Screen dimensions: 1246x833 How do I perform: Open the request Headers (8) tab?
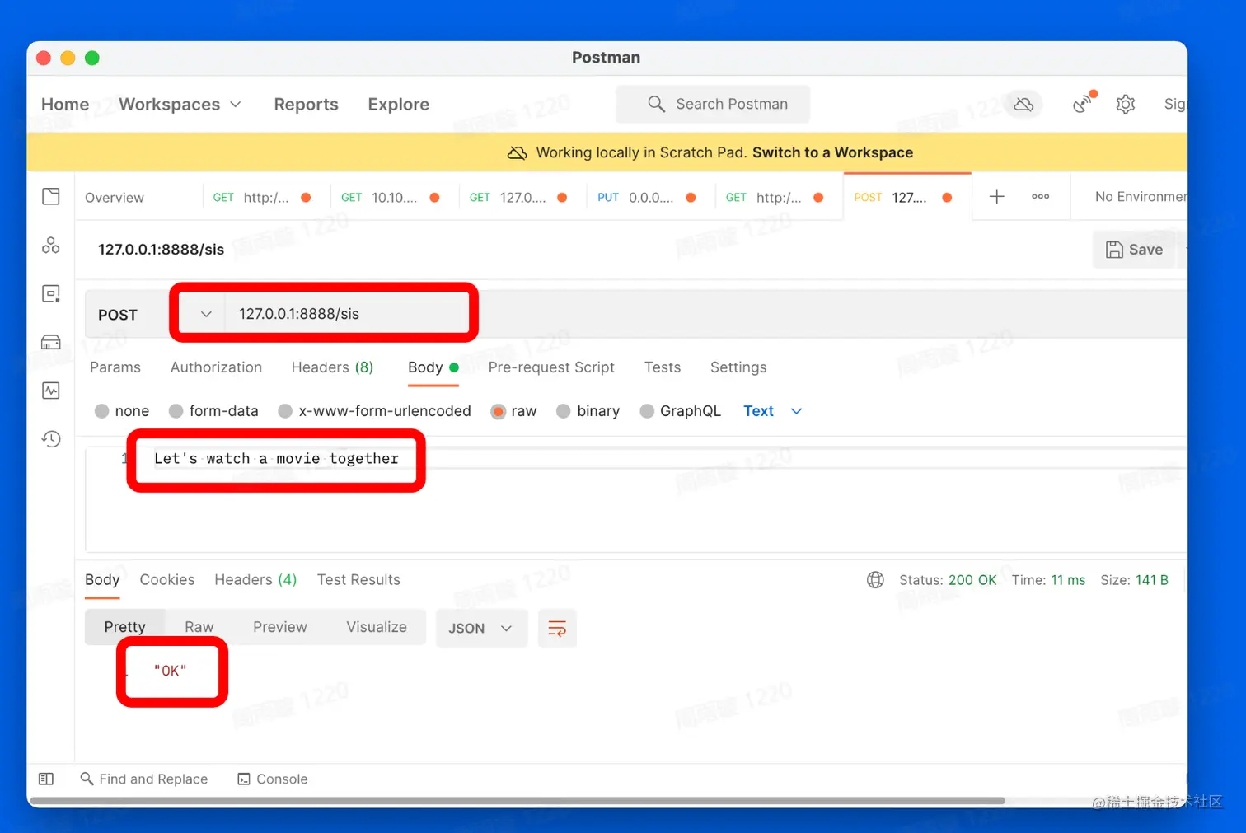coord(332,367)
